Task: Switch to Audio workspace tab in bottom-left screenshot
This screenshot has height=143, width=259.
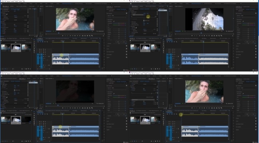Action: tap(46, 76)
